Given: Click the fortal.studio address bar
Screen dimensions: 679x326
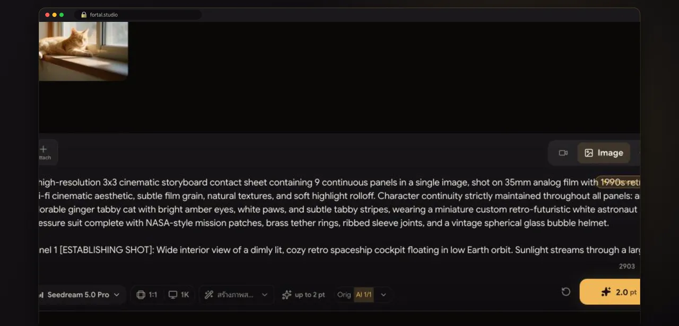Looking at the screenshot, I should 138,15.
